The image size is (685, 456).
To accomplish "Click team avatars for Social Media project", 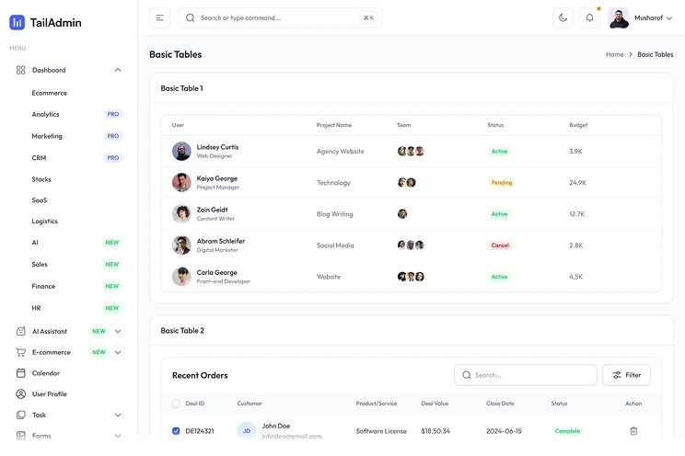I will click(411, 245).
